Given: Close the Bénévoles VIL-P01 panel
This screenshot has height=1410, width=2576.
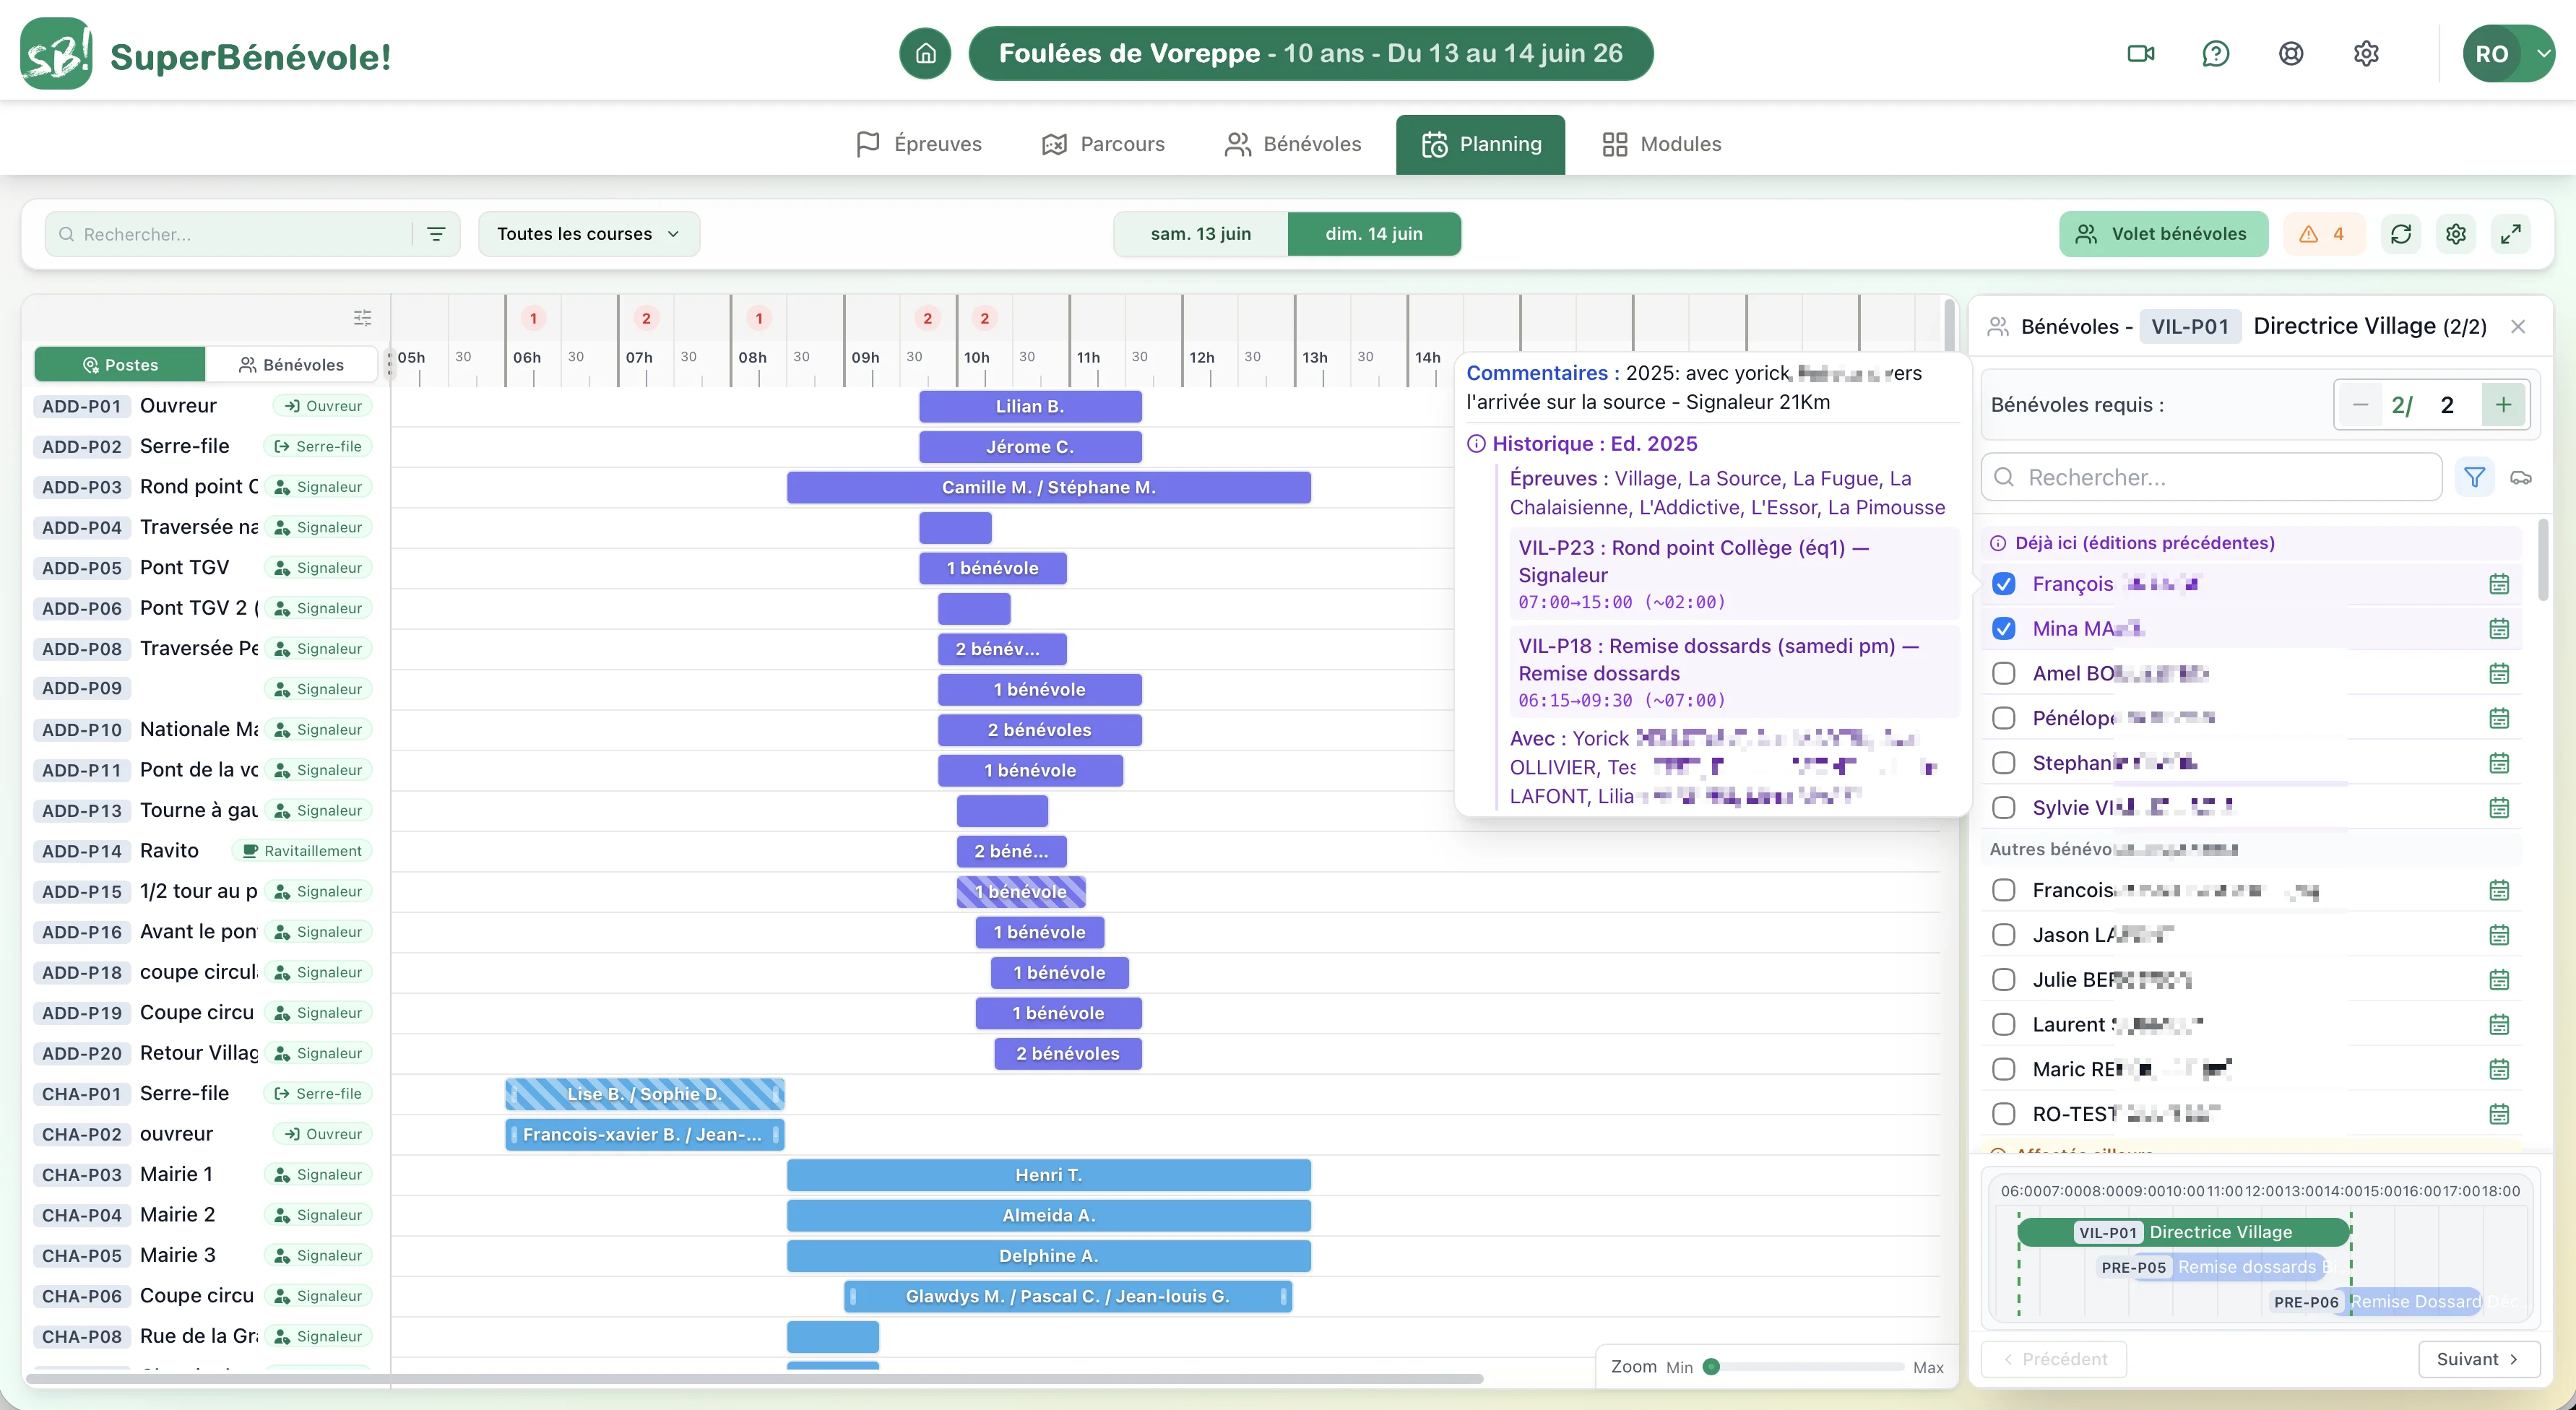Looking at the screenshot, I should pyautogui.click(x=2517, y=327).
